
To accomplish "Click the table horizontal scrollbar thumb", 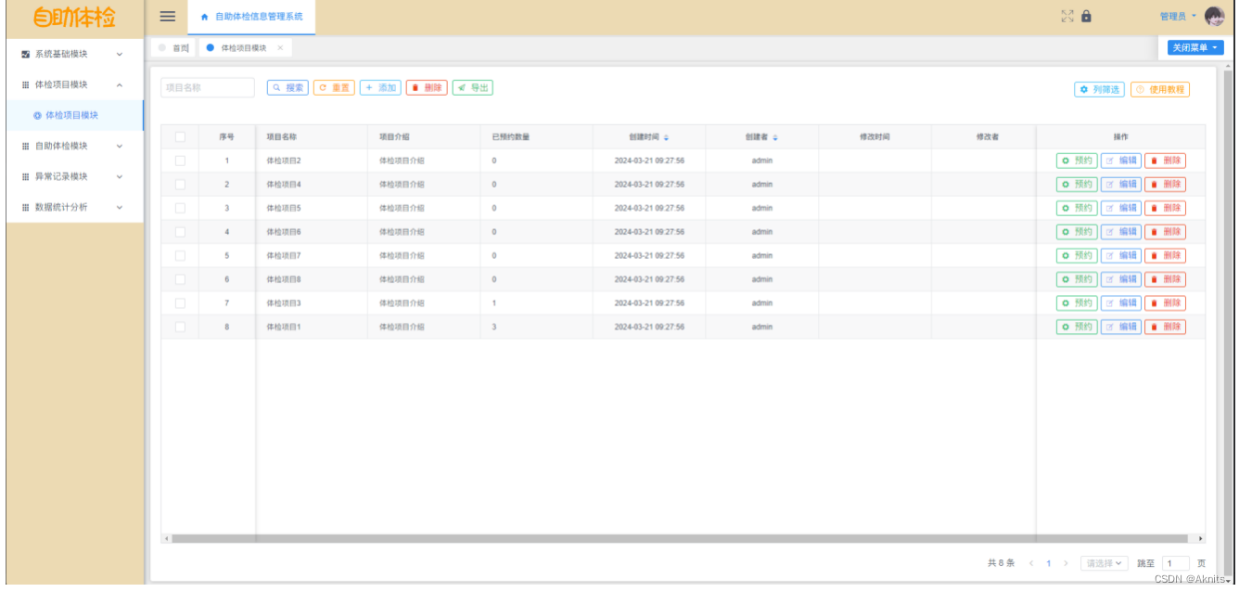I will 680,538.
